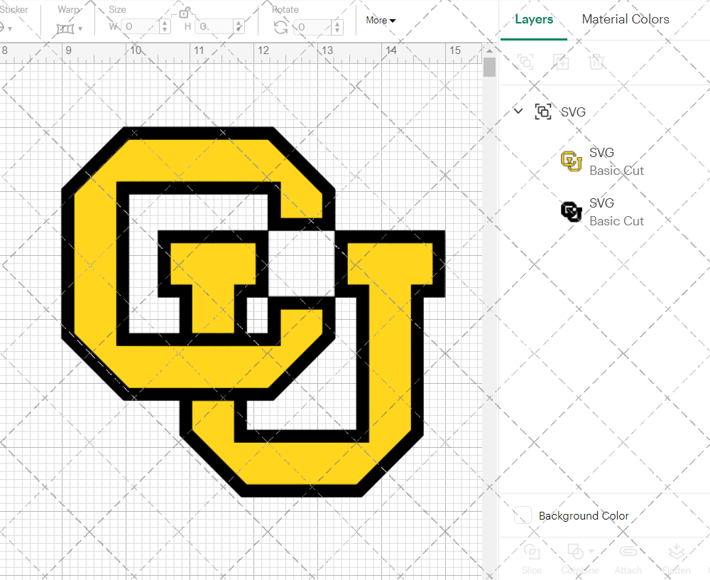This screenshot has width=710, height=580.
Task: Switch to the Layers tab
Action: click(534, 19)
